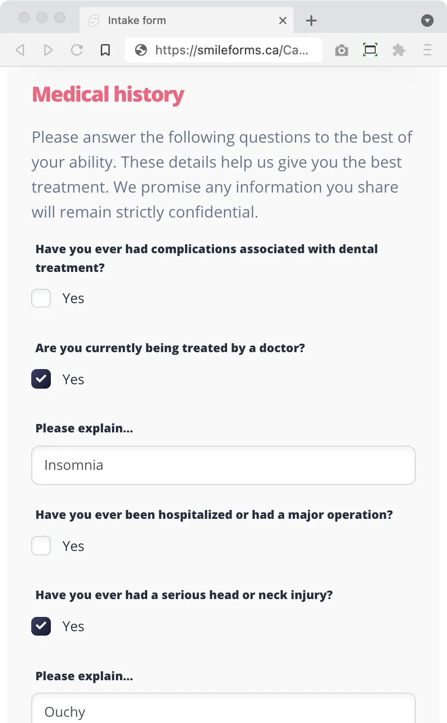The height and width of the screenshot is (723, 447).
Task: Click the Medical history heading link
Action: click(x=107, y=94)
